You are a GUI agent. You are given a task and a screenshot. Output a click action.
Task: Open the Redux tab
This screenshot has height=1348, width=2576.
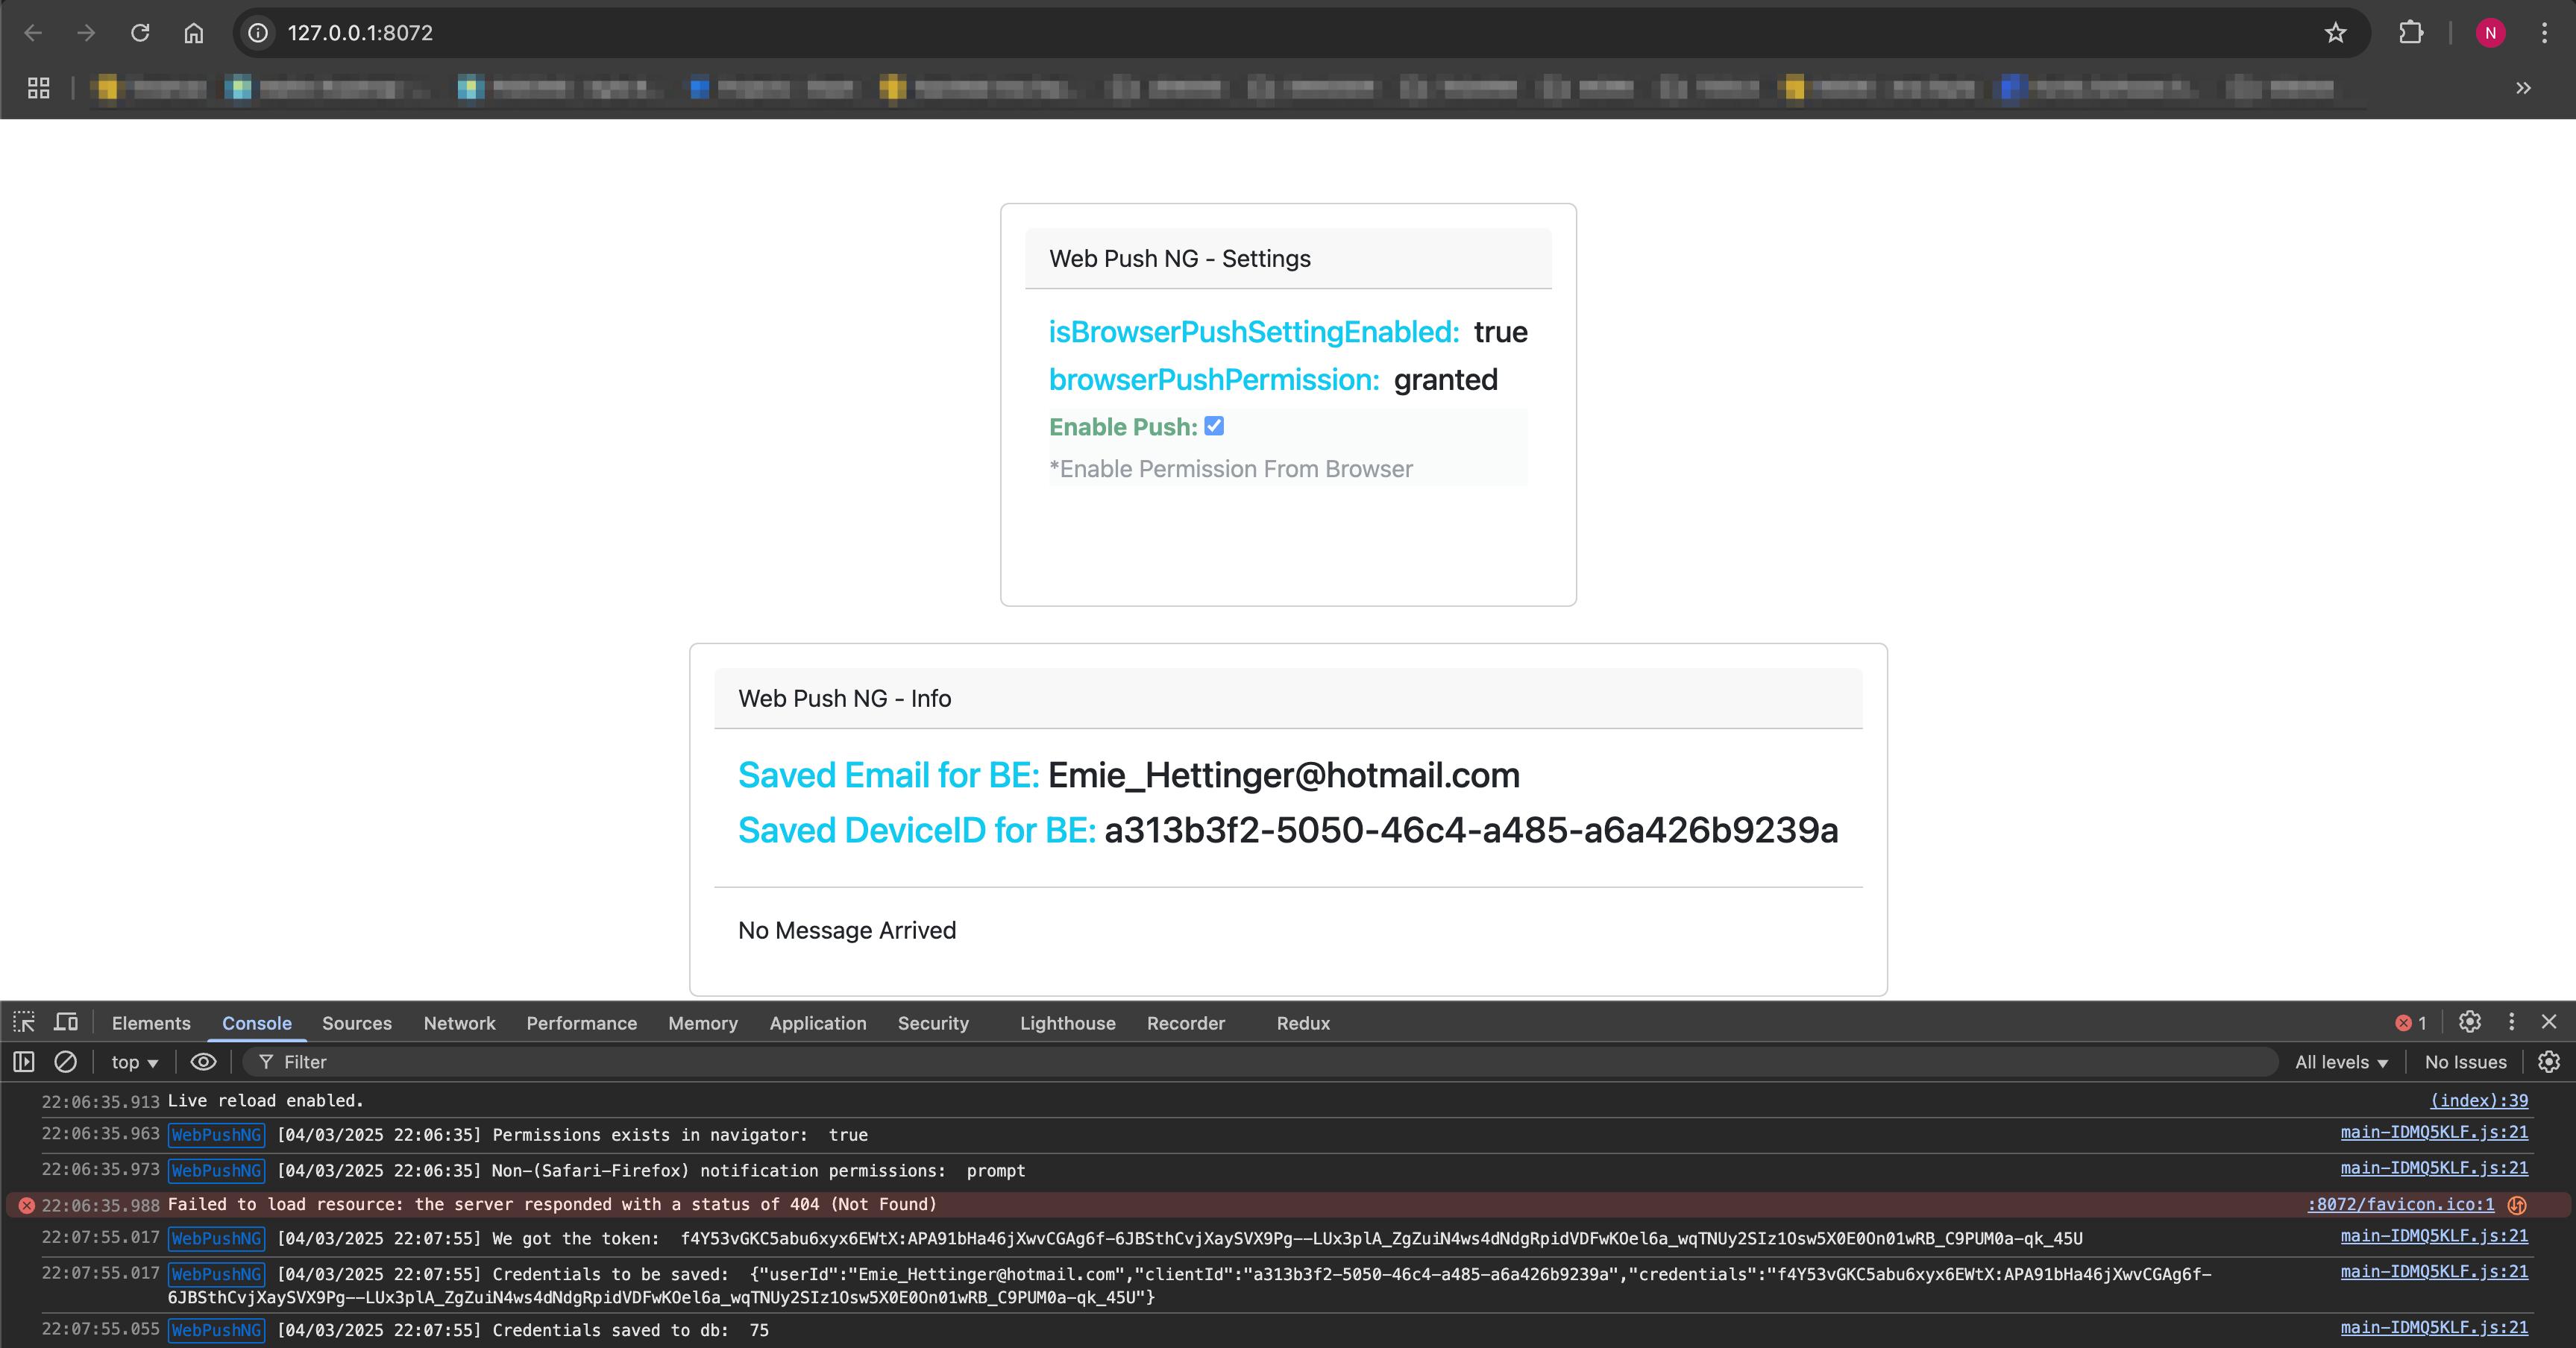tap(1303, 1023)
